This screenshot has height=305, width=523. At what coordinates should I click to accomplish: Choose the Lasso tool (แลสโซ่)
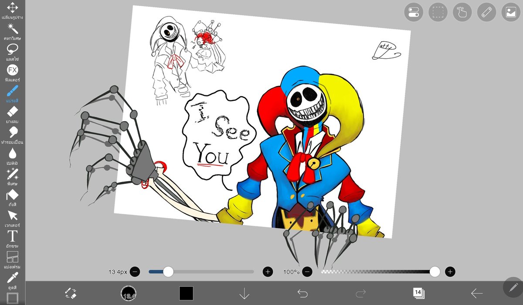tap(12, 52)
